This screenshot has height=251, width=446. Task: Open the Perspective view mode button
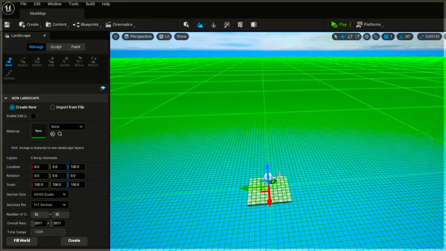[x=138, y=37]
